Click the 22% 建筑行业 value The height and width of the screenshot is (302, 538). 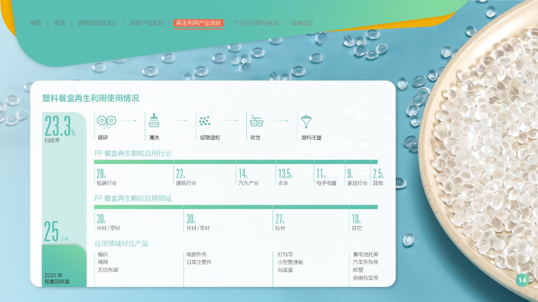[181, 174]
